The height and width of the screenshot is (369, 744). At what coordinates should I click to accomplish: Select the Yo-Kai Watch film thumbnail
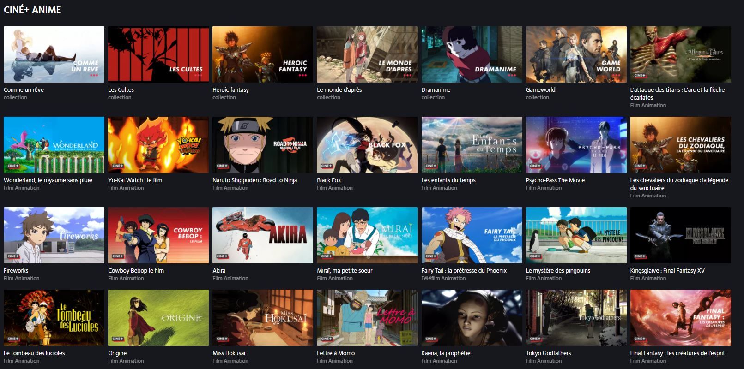158,145
